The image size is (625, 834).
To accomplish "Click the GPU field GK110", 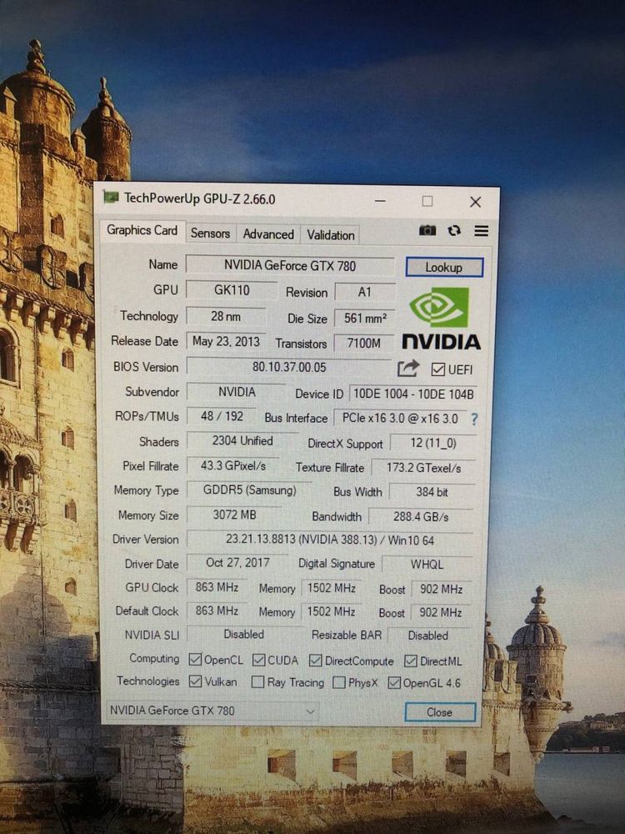I will [232, 290].
